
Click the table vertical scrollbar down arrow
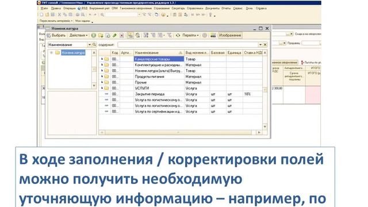(x=264, y=126)
